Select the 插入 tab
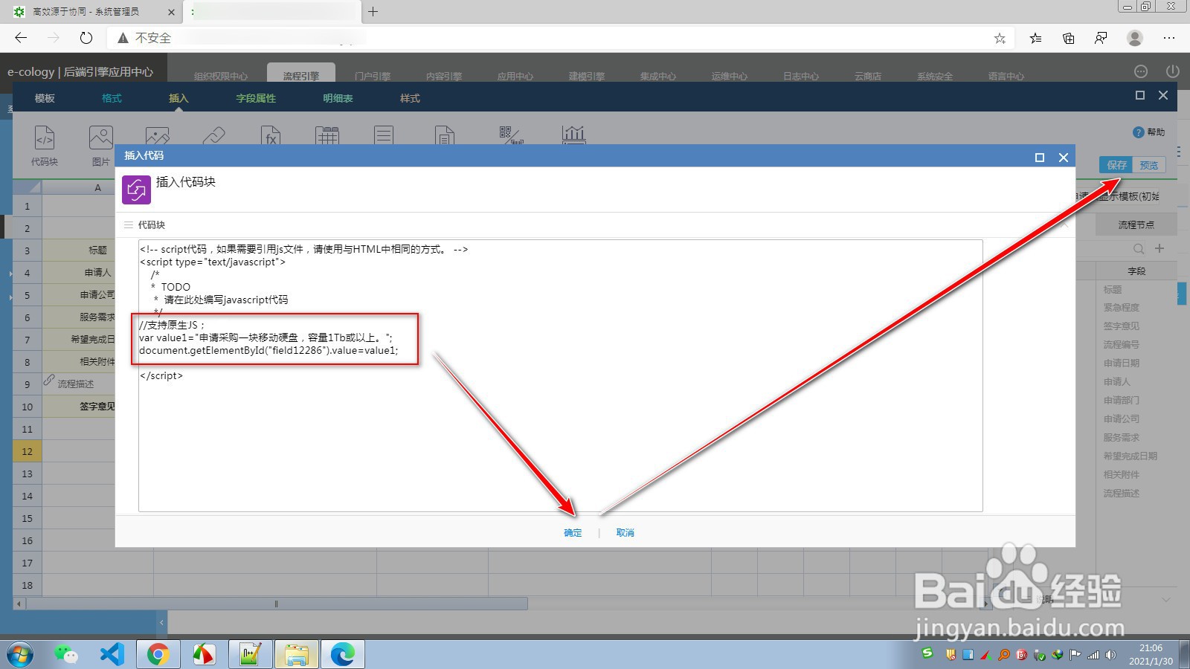 pos(178,98)
